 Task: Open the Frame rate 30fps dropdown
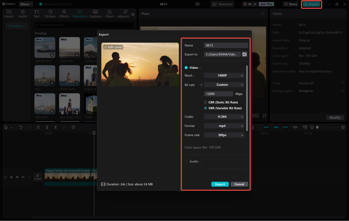224,135
